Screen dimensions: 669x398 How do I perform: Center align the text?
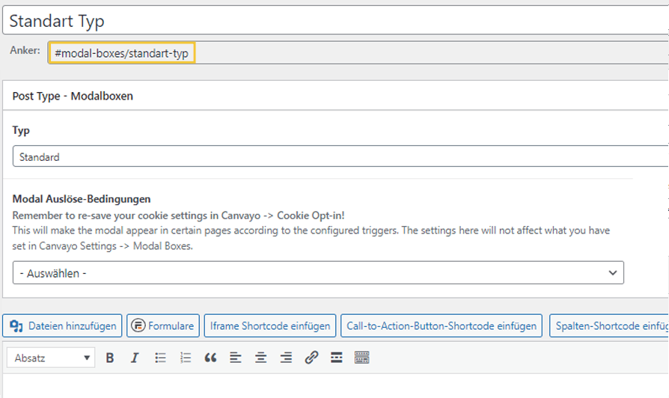[260, 358]
